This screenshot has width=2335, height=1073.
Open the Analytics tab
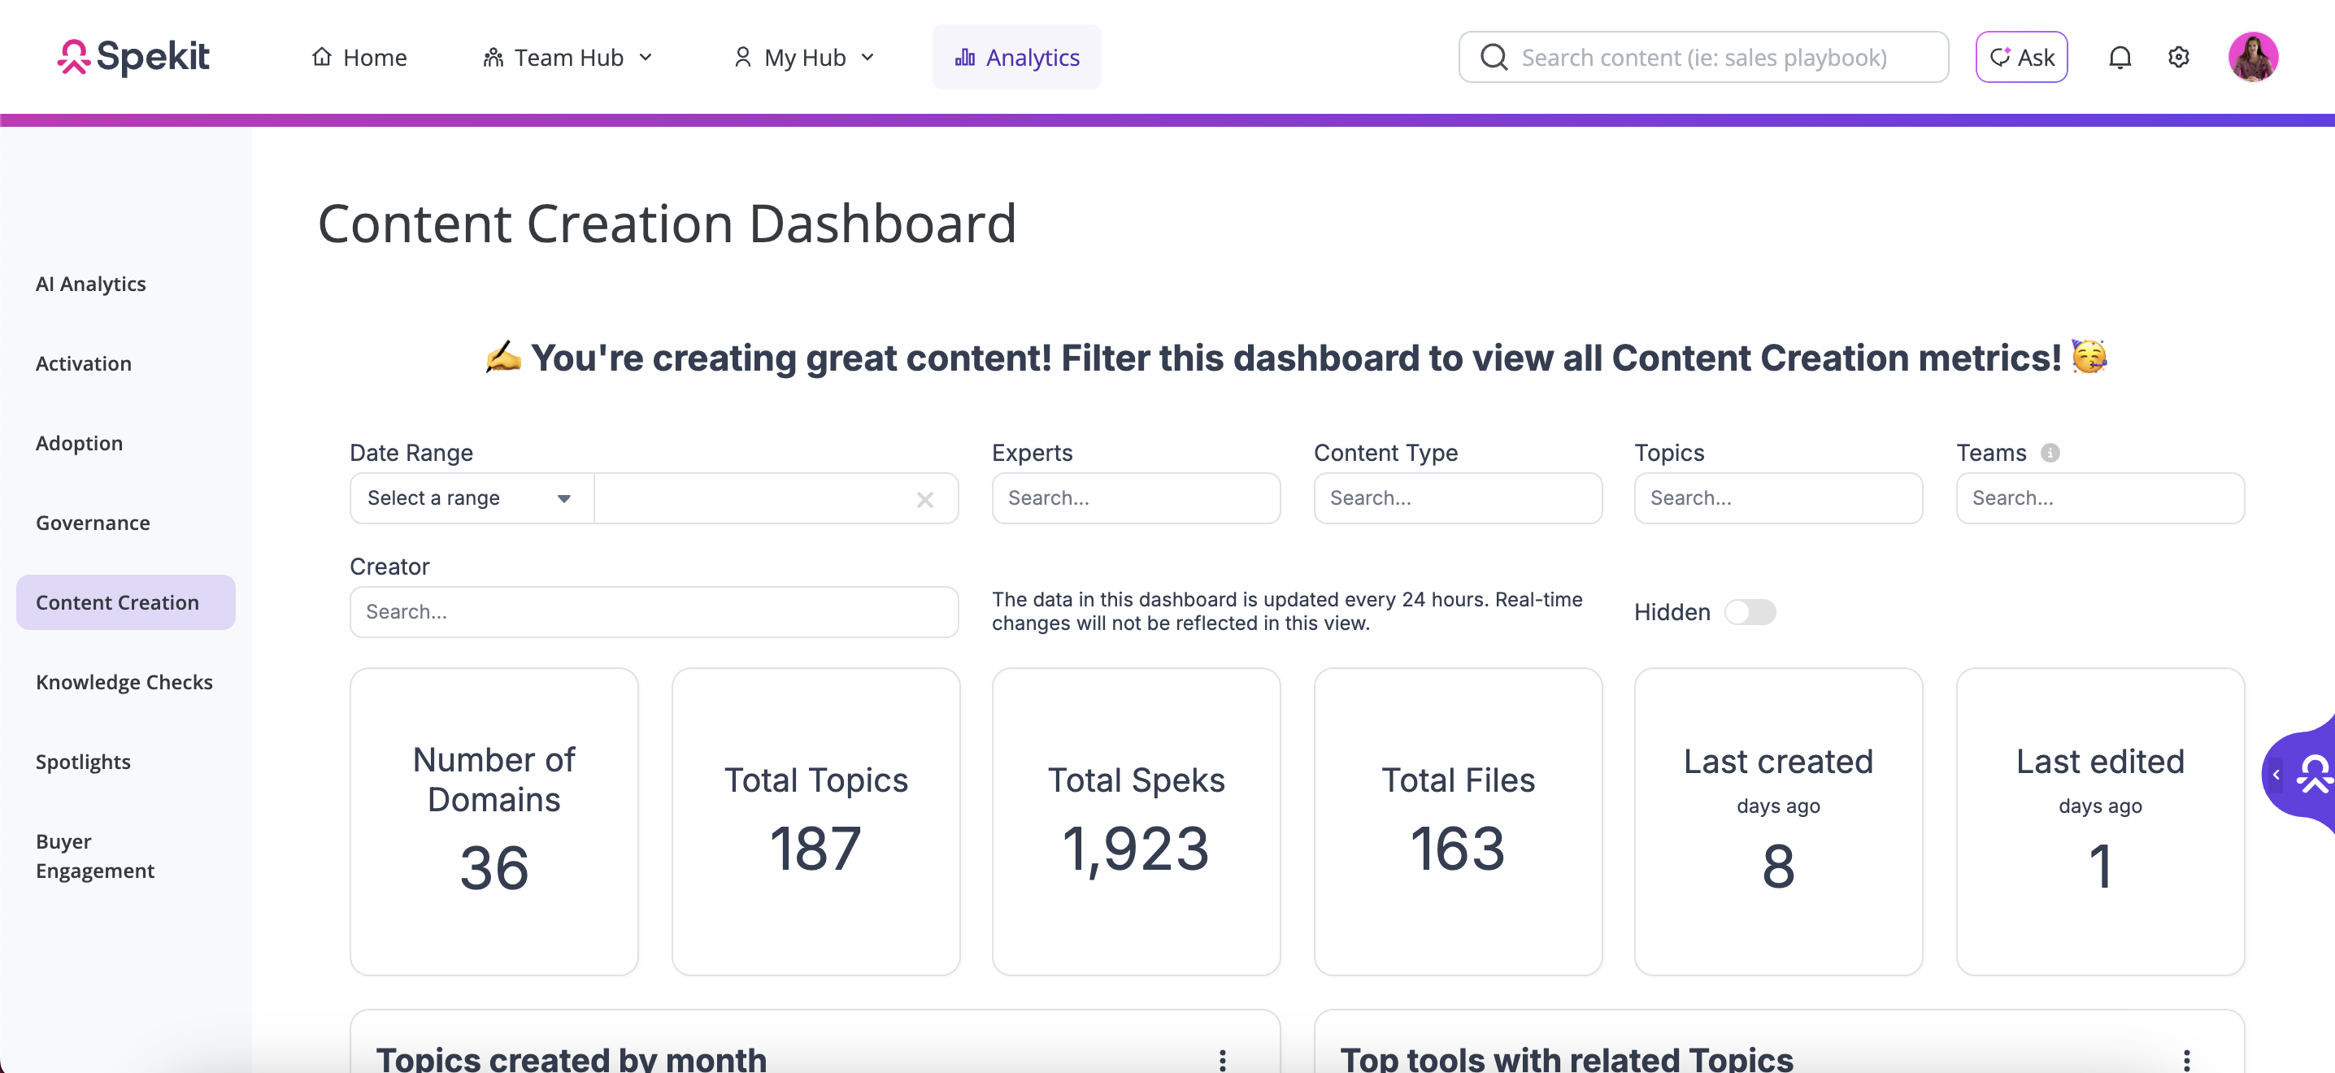click(x=1017, y=57)
